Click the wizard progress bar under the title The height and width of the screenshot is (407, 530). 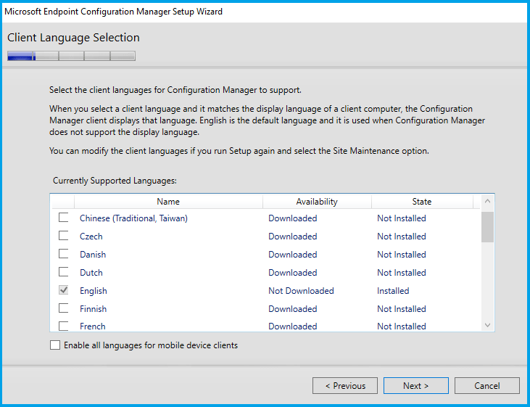(71, 56)
